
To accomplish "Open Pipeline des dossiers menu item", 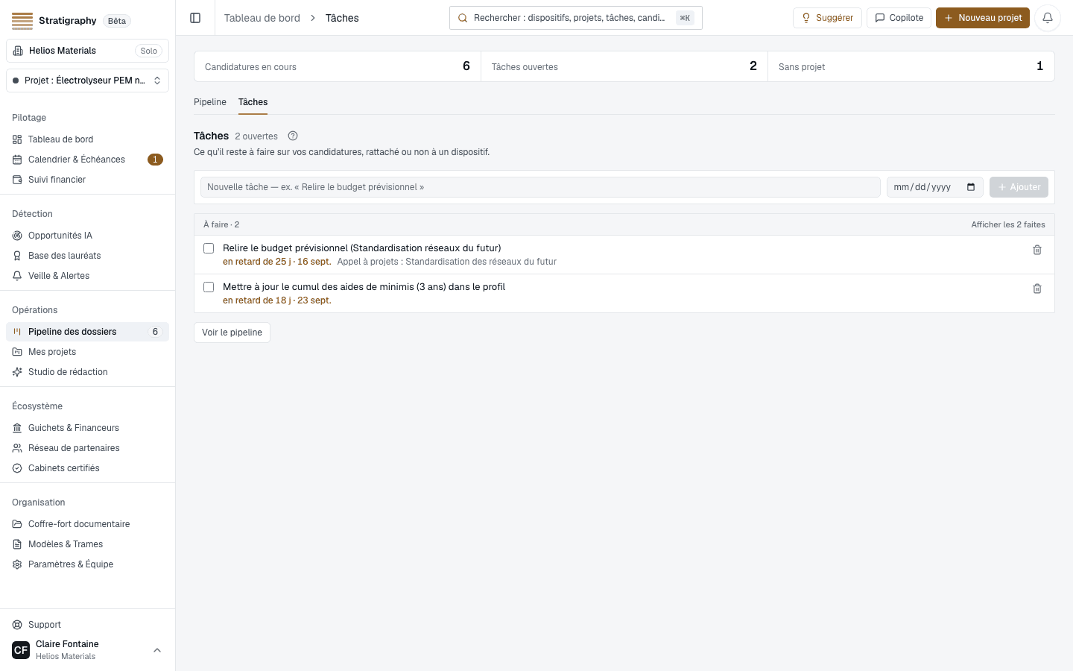I will (87, 332).
